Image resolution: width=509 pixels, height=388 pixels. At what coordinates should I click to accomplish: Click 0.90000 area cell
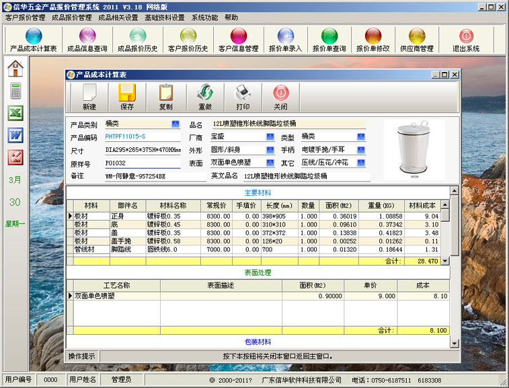[x=313, y=296]
